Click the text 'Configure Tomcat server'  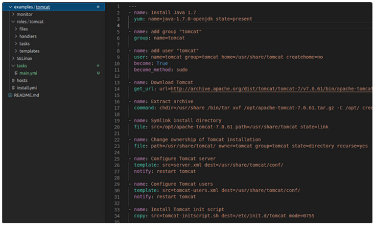183,159
